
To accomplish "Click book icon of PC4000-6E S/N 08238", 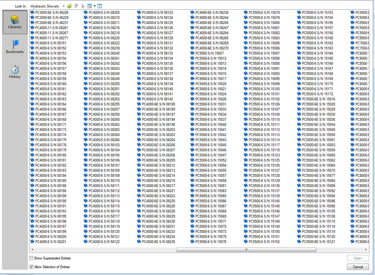I will (192, 13).
